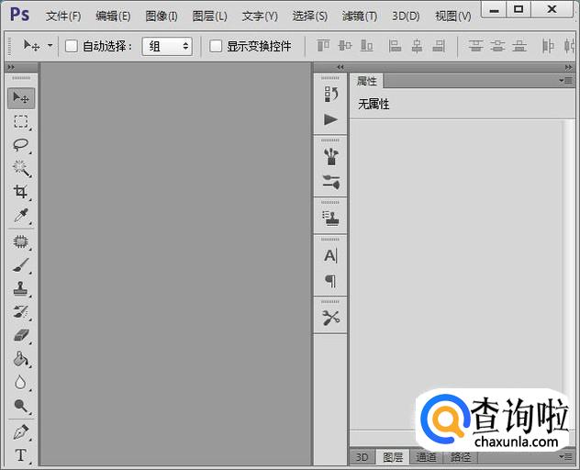Click align top edges icon

(323, 46)
